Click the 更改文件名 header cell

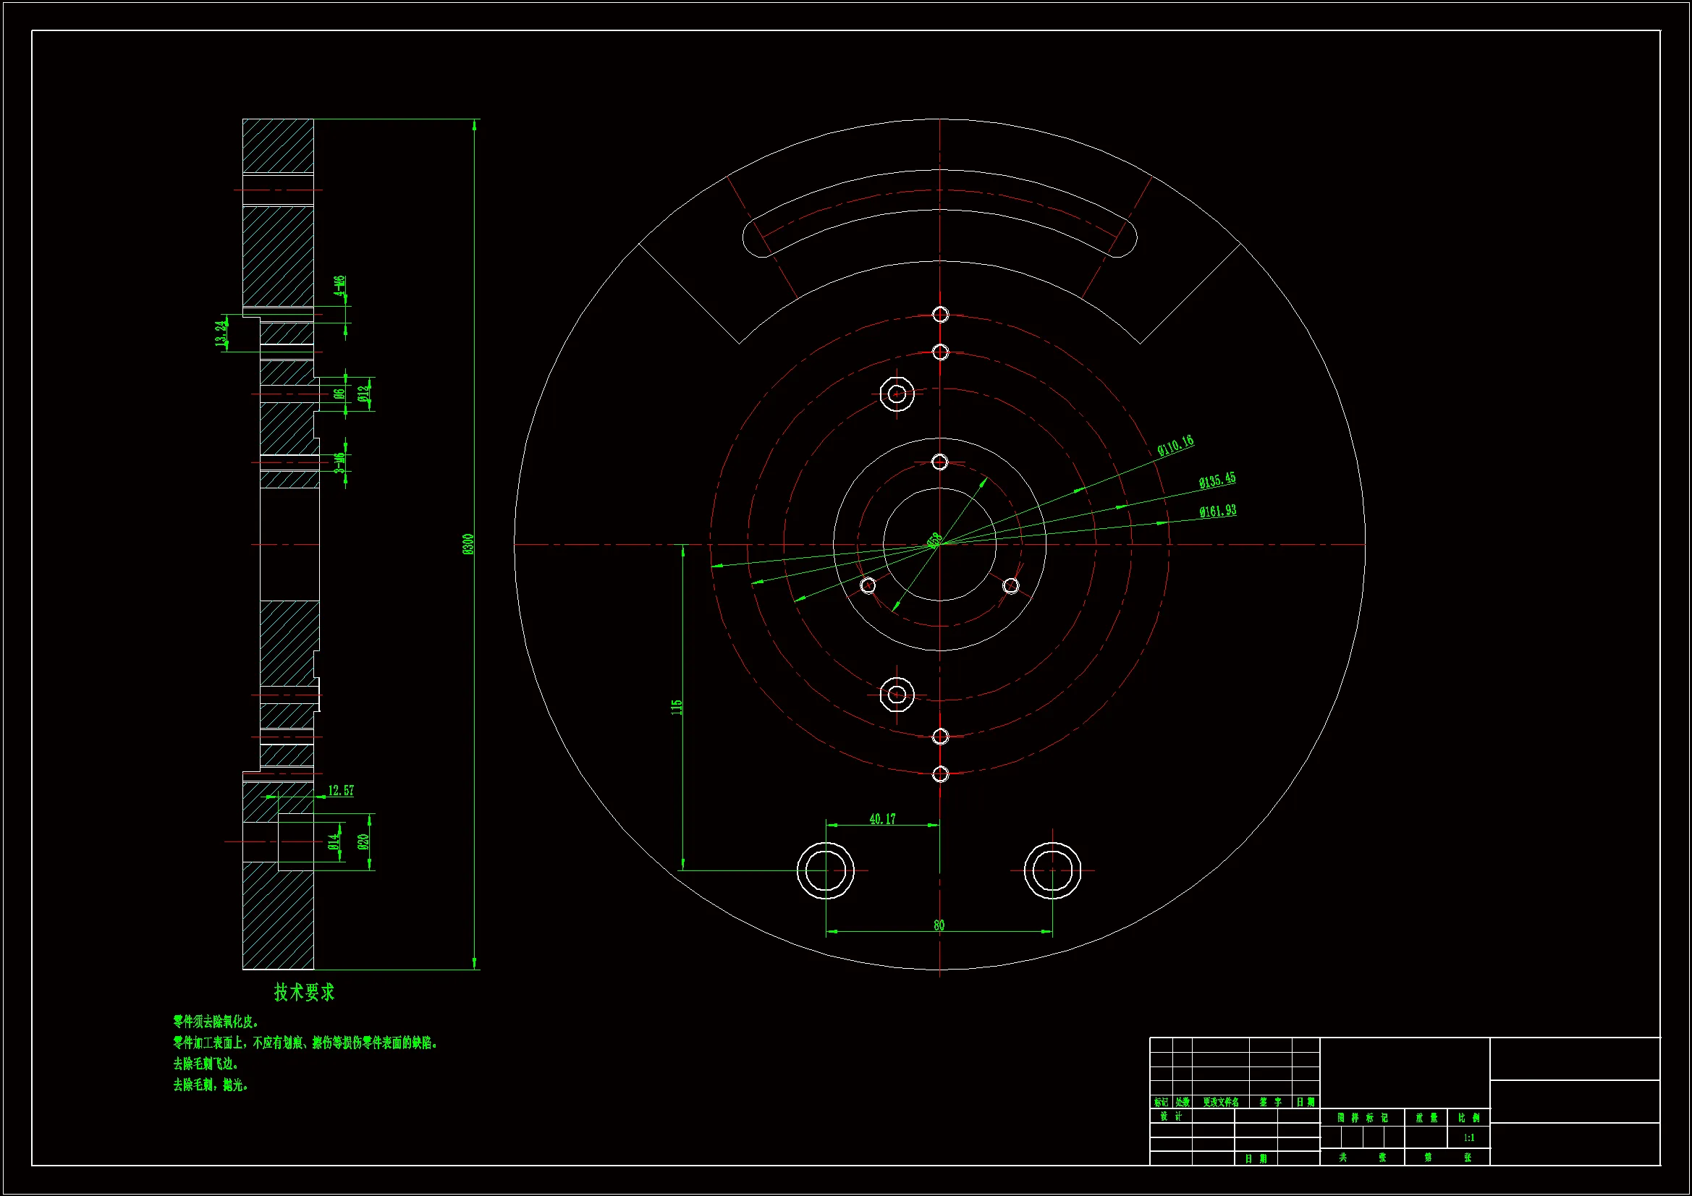point(1220,1103)
